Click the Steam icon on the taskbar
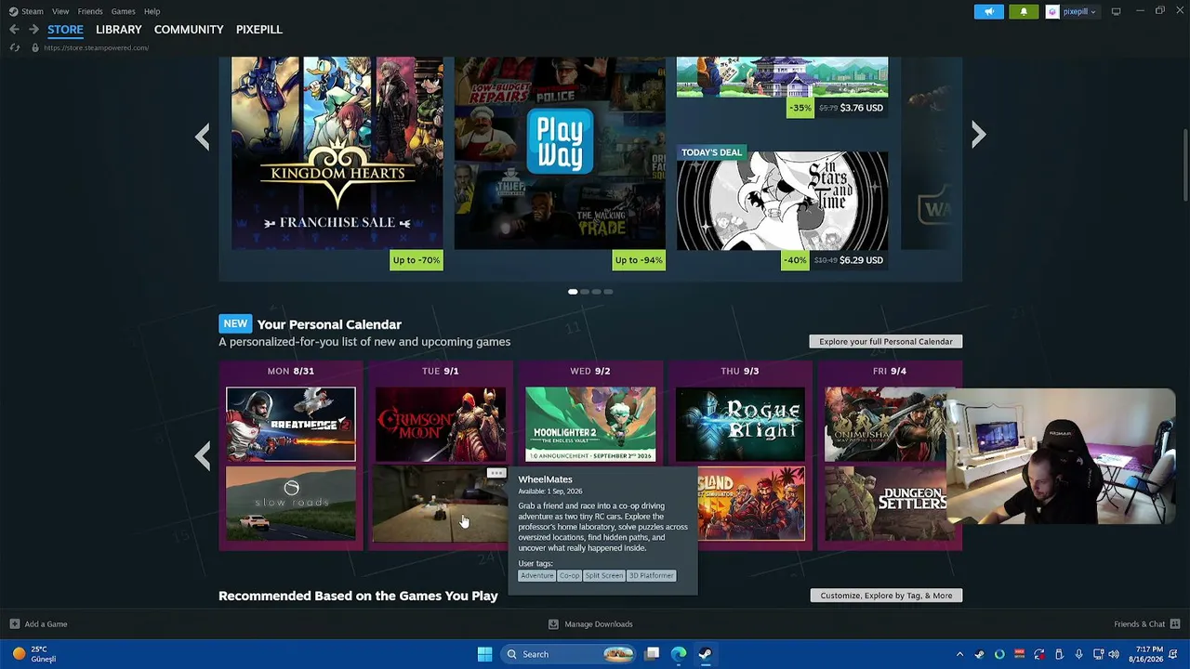1190x669 pixels. tap(705, 654)
